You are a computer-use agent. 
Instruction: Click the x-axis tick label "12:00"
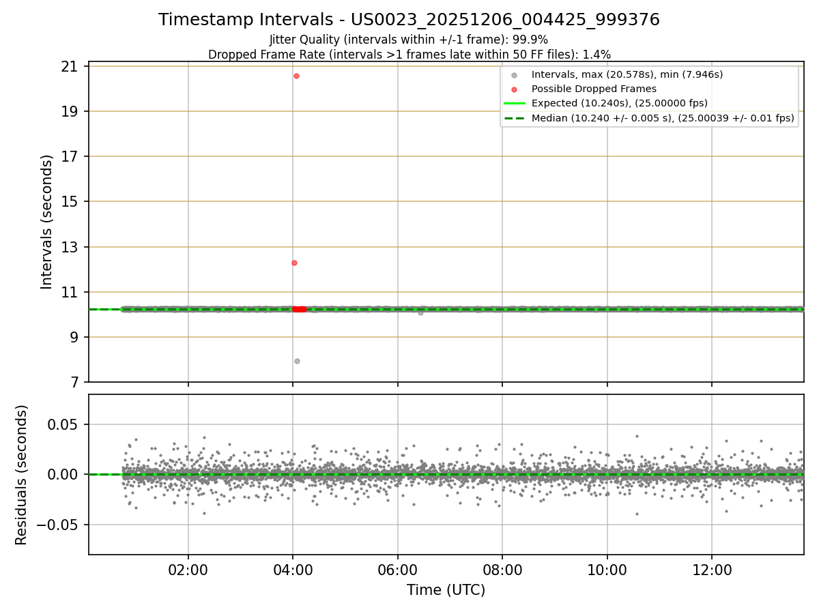point(712,570)
